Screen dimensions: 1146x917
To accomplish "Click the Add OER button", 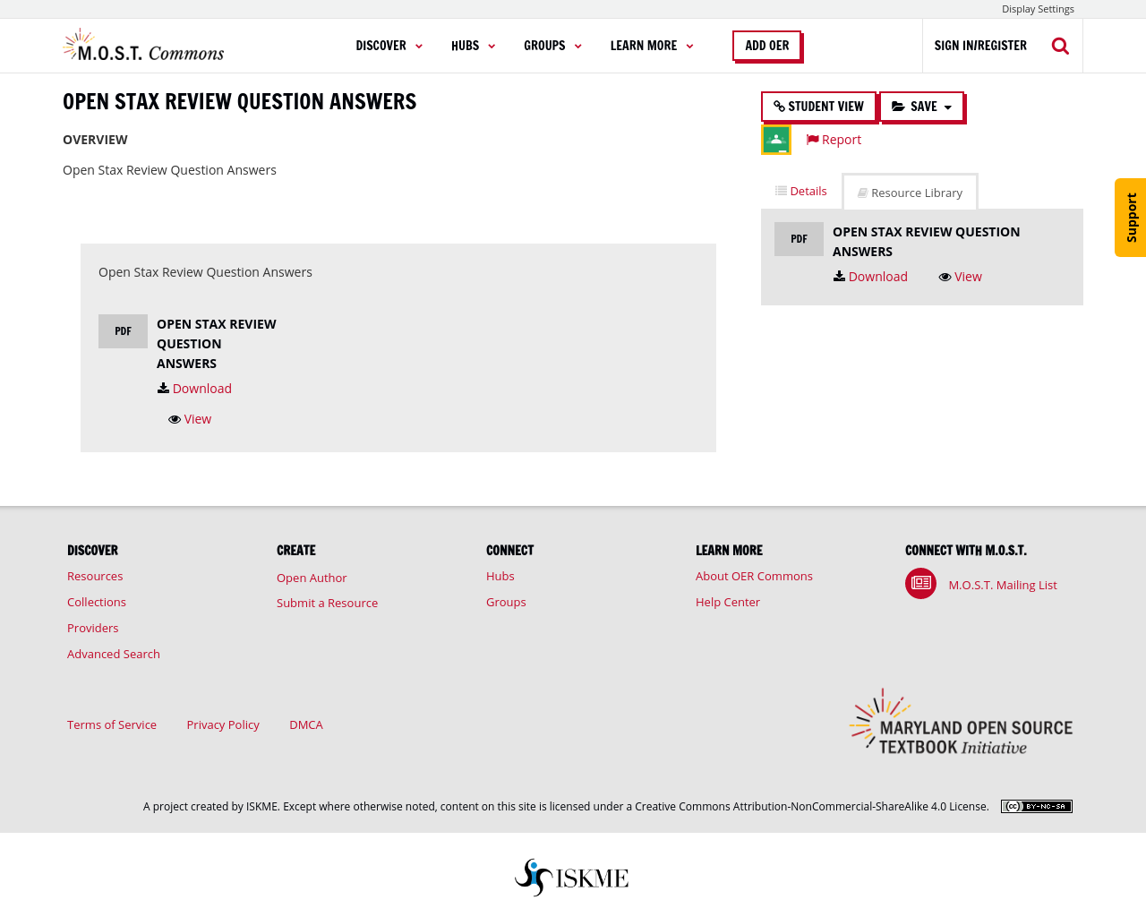I will point(767,46).
